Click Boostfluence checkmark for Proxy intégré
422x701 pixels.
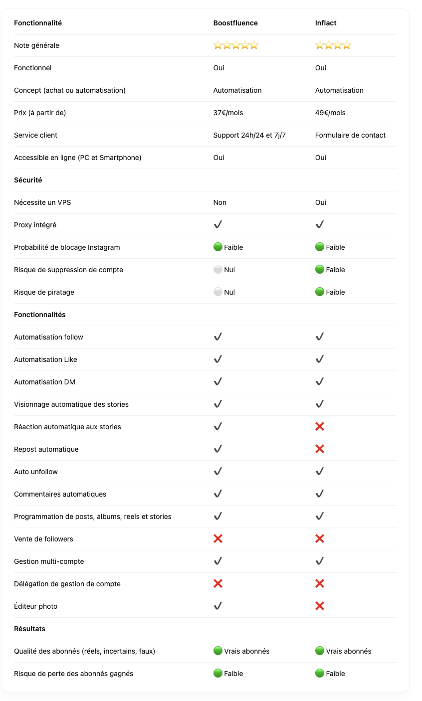(x=218, y=225)
